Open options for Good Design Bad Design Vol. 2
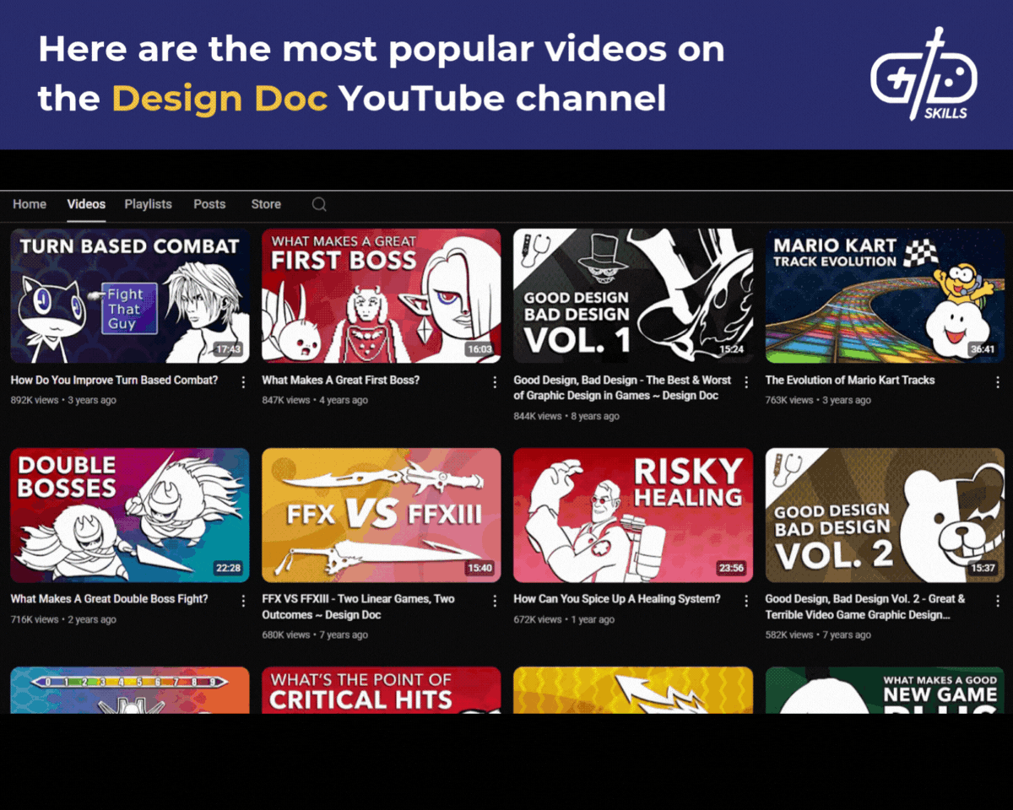Viewport: 1013px width, 810px height. 998,601
